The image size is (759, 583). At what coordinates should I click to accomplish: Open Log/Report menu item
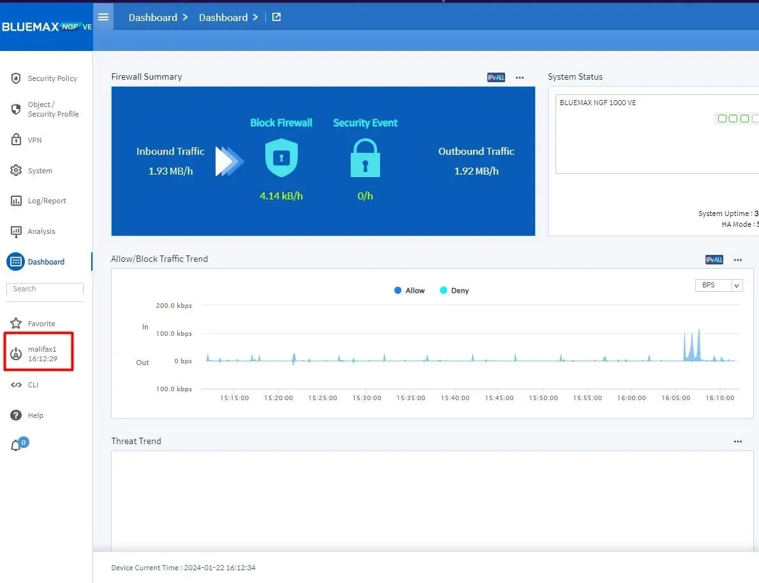coord(47,201)
